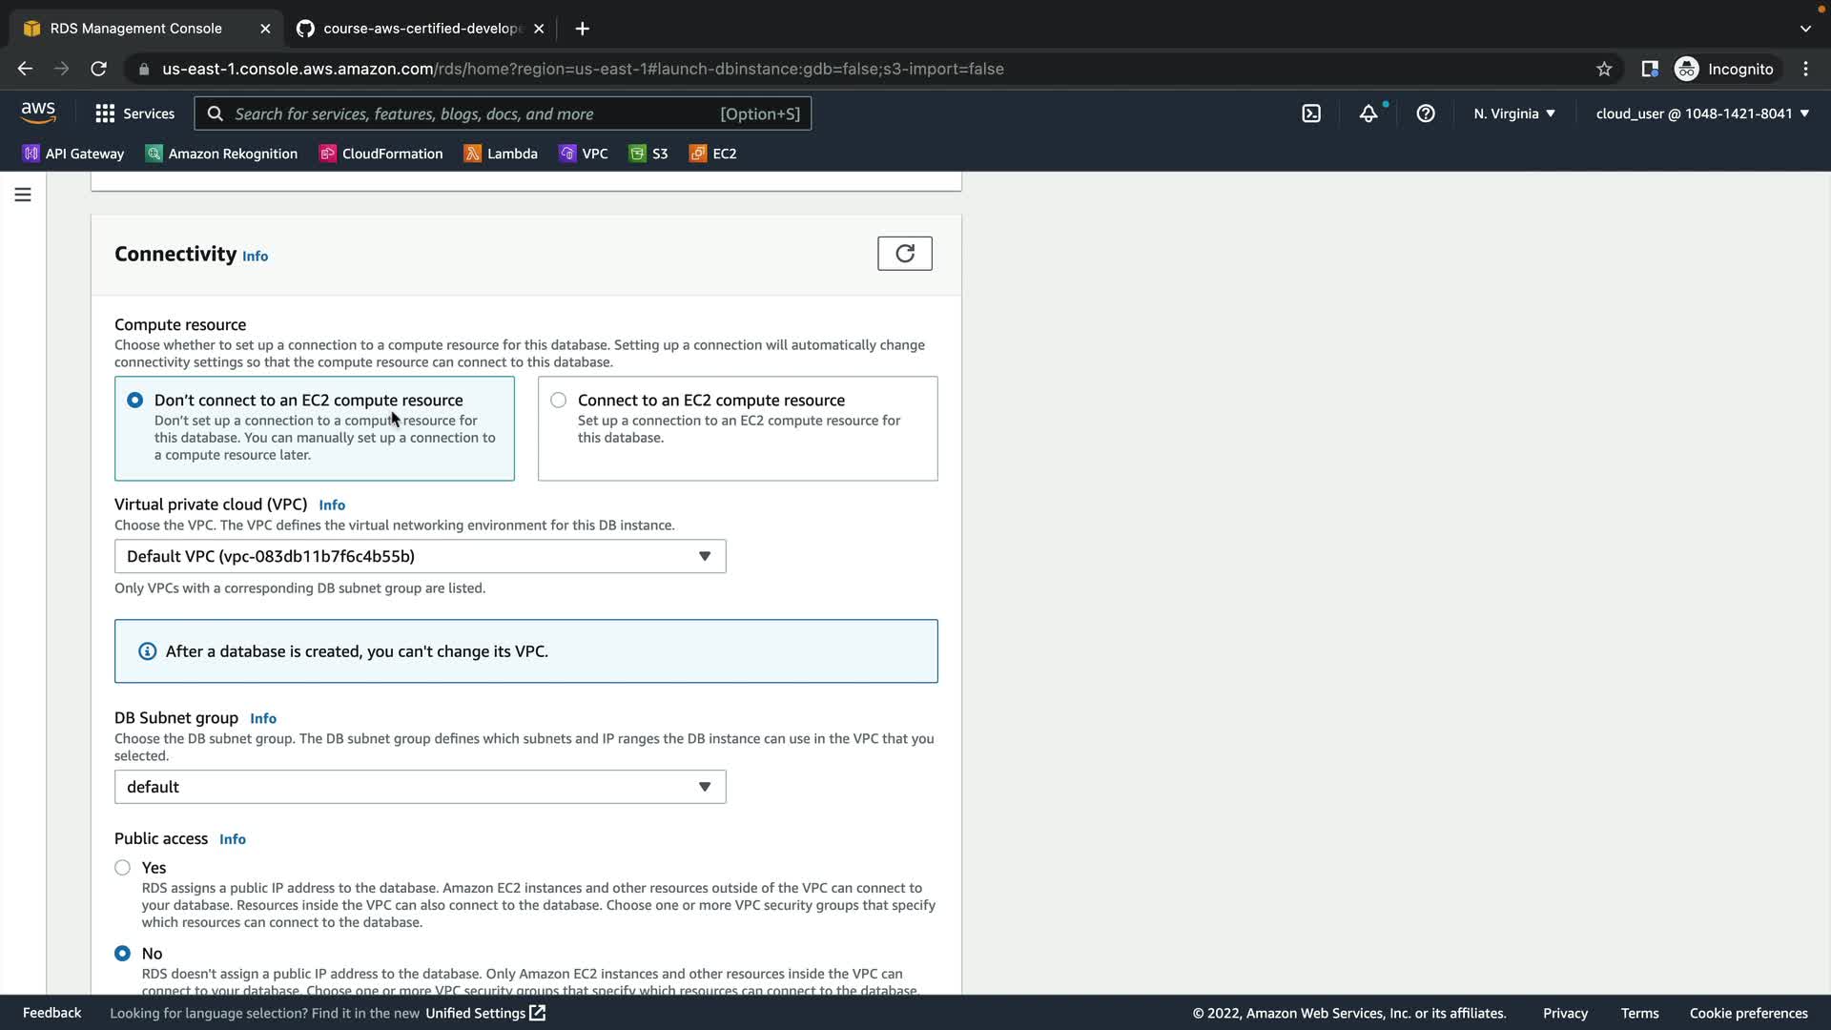Viewport: 1831px width, 1030px height.
Task: Open the cloud_user account menu
Action: 1702,113
